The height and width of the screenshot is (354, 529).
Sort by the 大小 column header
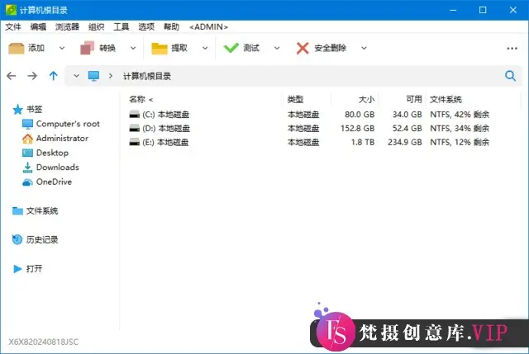coord(366,99)
